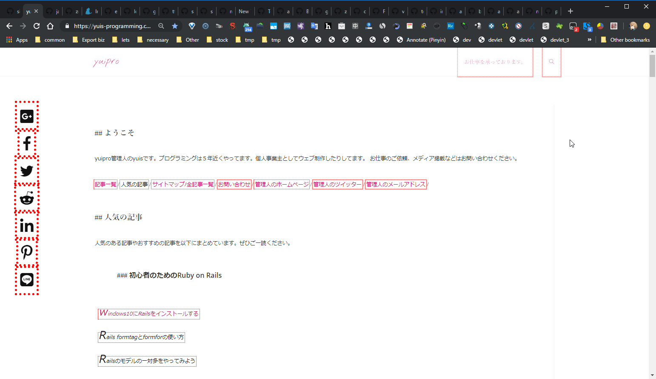Share on Twitter using bird icon

click(27, 171)
